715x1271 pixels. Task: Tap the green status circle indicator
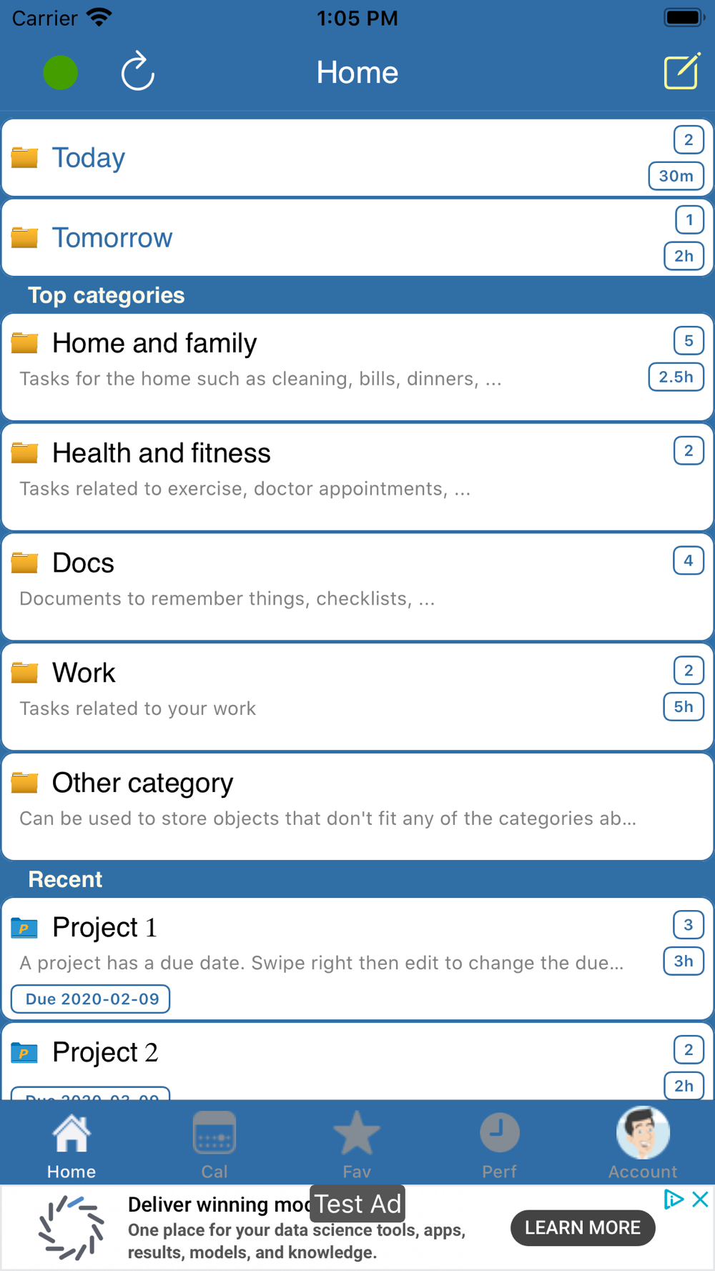(x=61, y=72)
